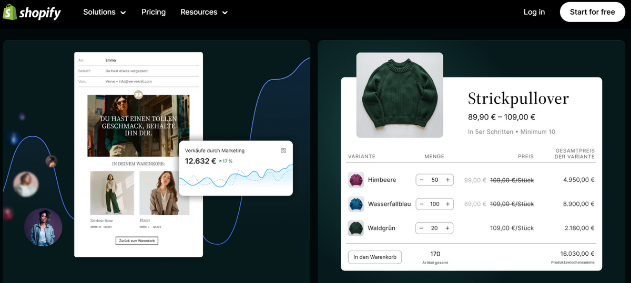The image size is (631, 283).
Task: Click the email hero banner image
Action: (138, 126)
